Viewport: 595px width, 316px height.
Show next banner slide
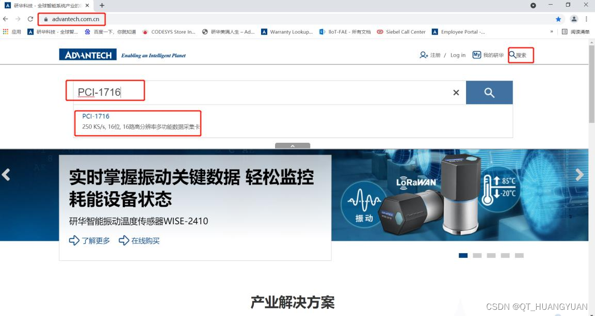click(579, 175)
